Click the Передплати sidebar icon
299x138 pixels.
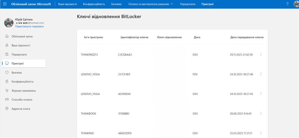(7, 54)
